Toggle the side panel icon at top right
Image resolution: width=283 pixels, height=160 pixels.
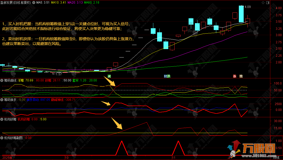pos(267,2)
